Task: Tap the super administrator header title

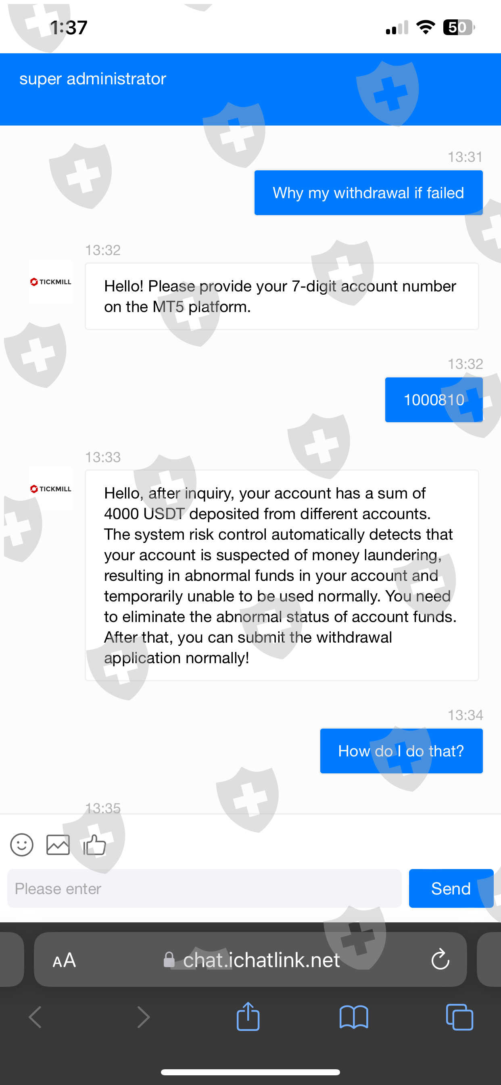Action: point(93,79)
